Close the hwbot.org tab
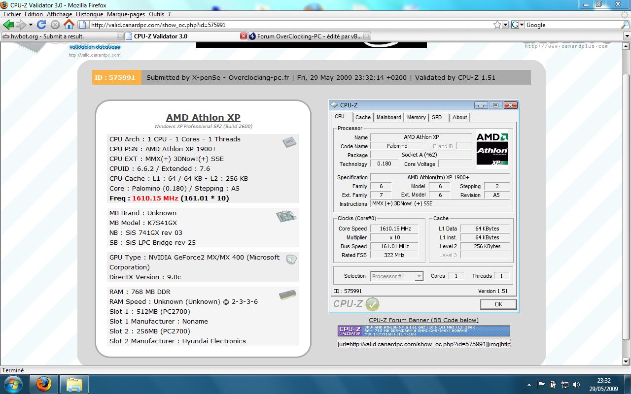The image size is (631, 394). click(120, 36)
